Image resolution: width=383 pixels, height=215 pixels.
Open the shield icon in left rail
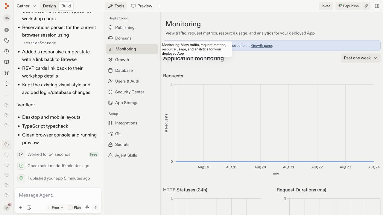click(7, 84)
